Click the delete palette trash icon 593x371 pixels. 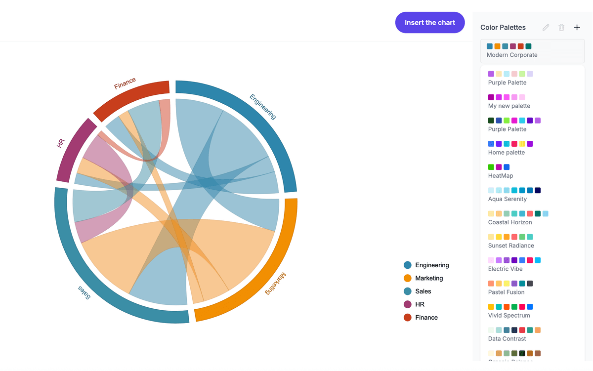[561, 28]
